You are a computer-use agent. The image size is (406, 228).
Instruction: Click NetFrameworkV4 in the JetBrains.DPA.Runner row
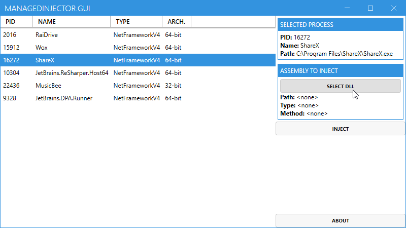point(137,98)
